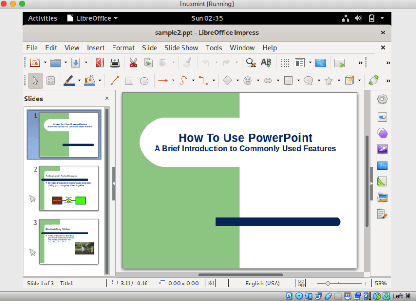
Task: Expand the Line Color dropdown arrow
Action: point(79,81)
